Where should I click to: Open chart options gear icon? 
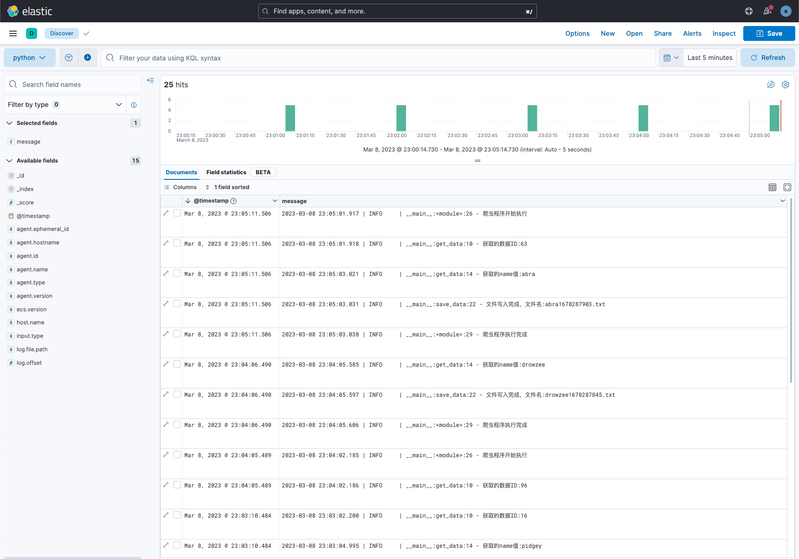tap(786, 85)
